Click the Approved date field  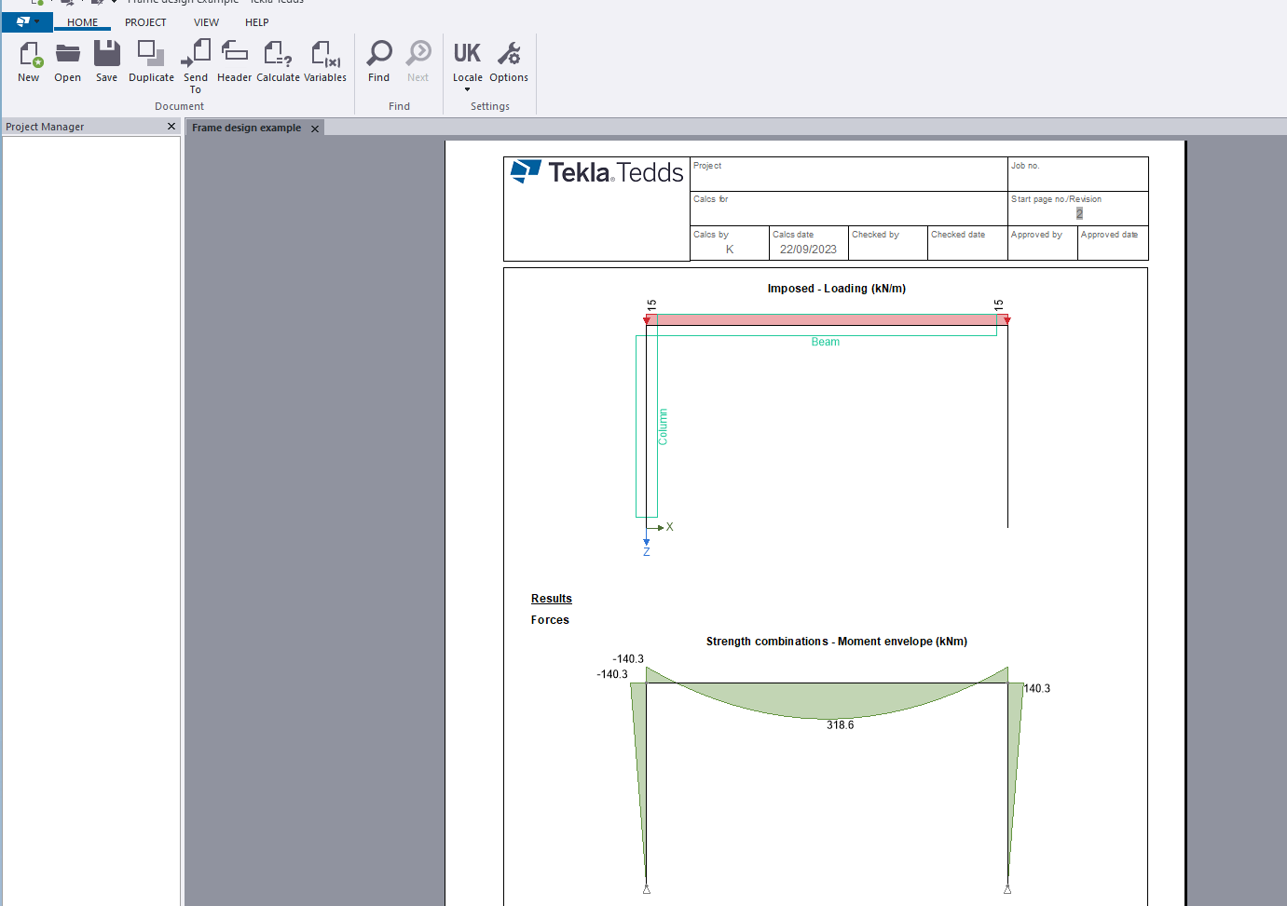[x=1114, y=244]
